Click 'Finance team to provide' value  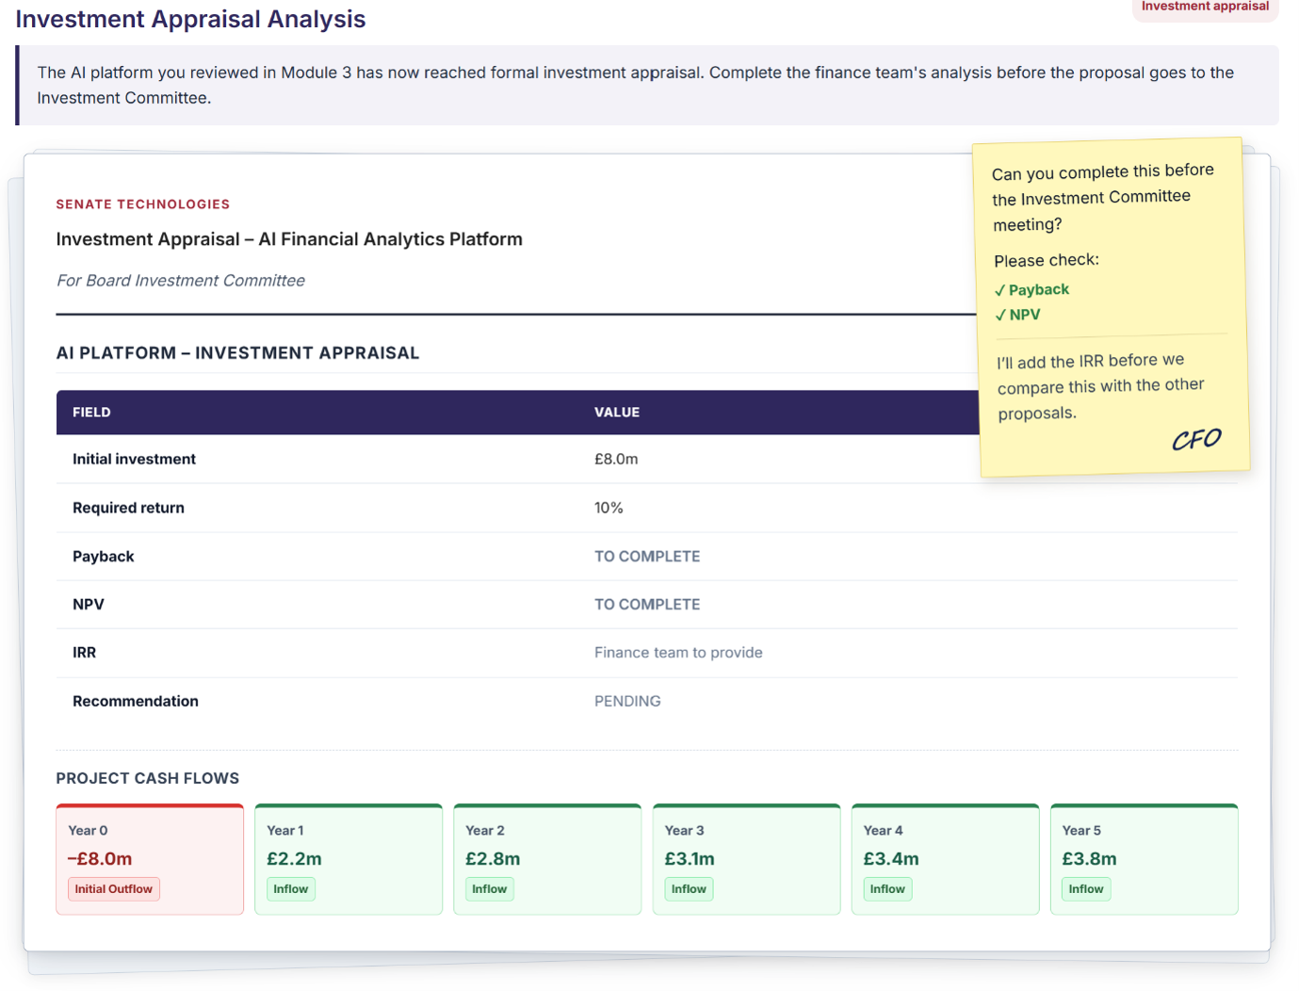click(x=678, y=653)
